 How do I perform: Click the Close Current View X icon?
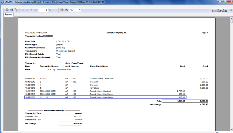click(x=62, y=10)
